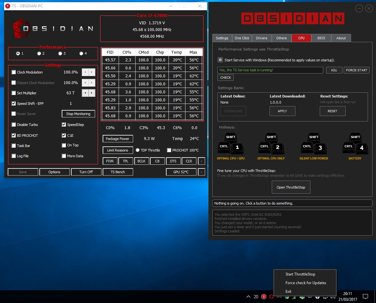
Task: Decrease Set Multiplier with left arrow
Action: point(85,93)
